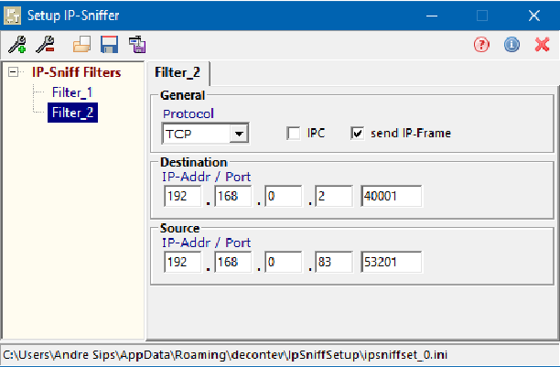Click Source port field 53201
Screen dimensions: 560x367
392,262
